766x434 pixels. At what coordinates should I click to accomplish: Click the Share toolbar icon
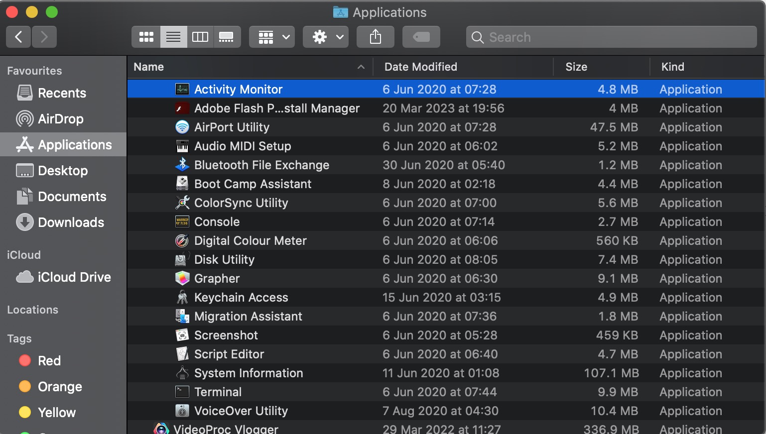point(376,37)
